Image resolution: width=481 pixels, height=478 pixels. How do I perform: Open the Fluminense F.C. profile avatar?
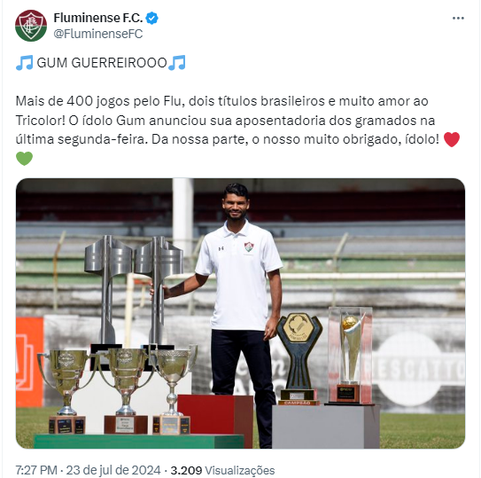31,26
